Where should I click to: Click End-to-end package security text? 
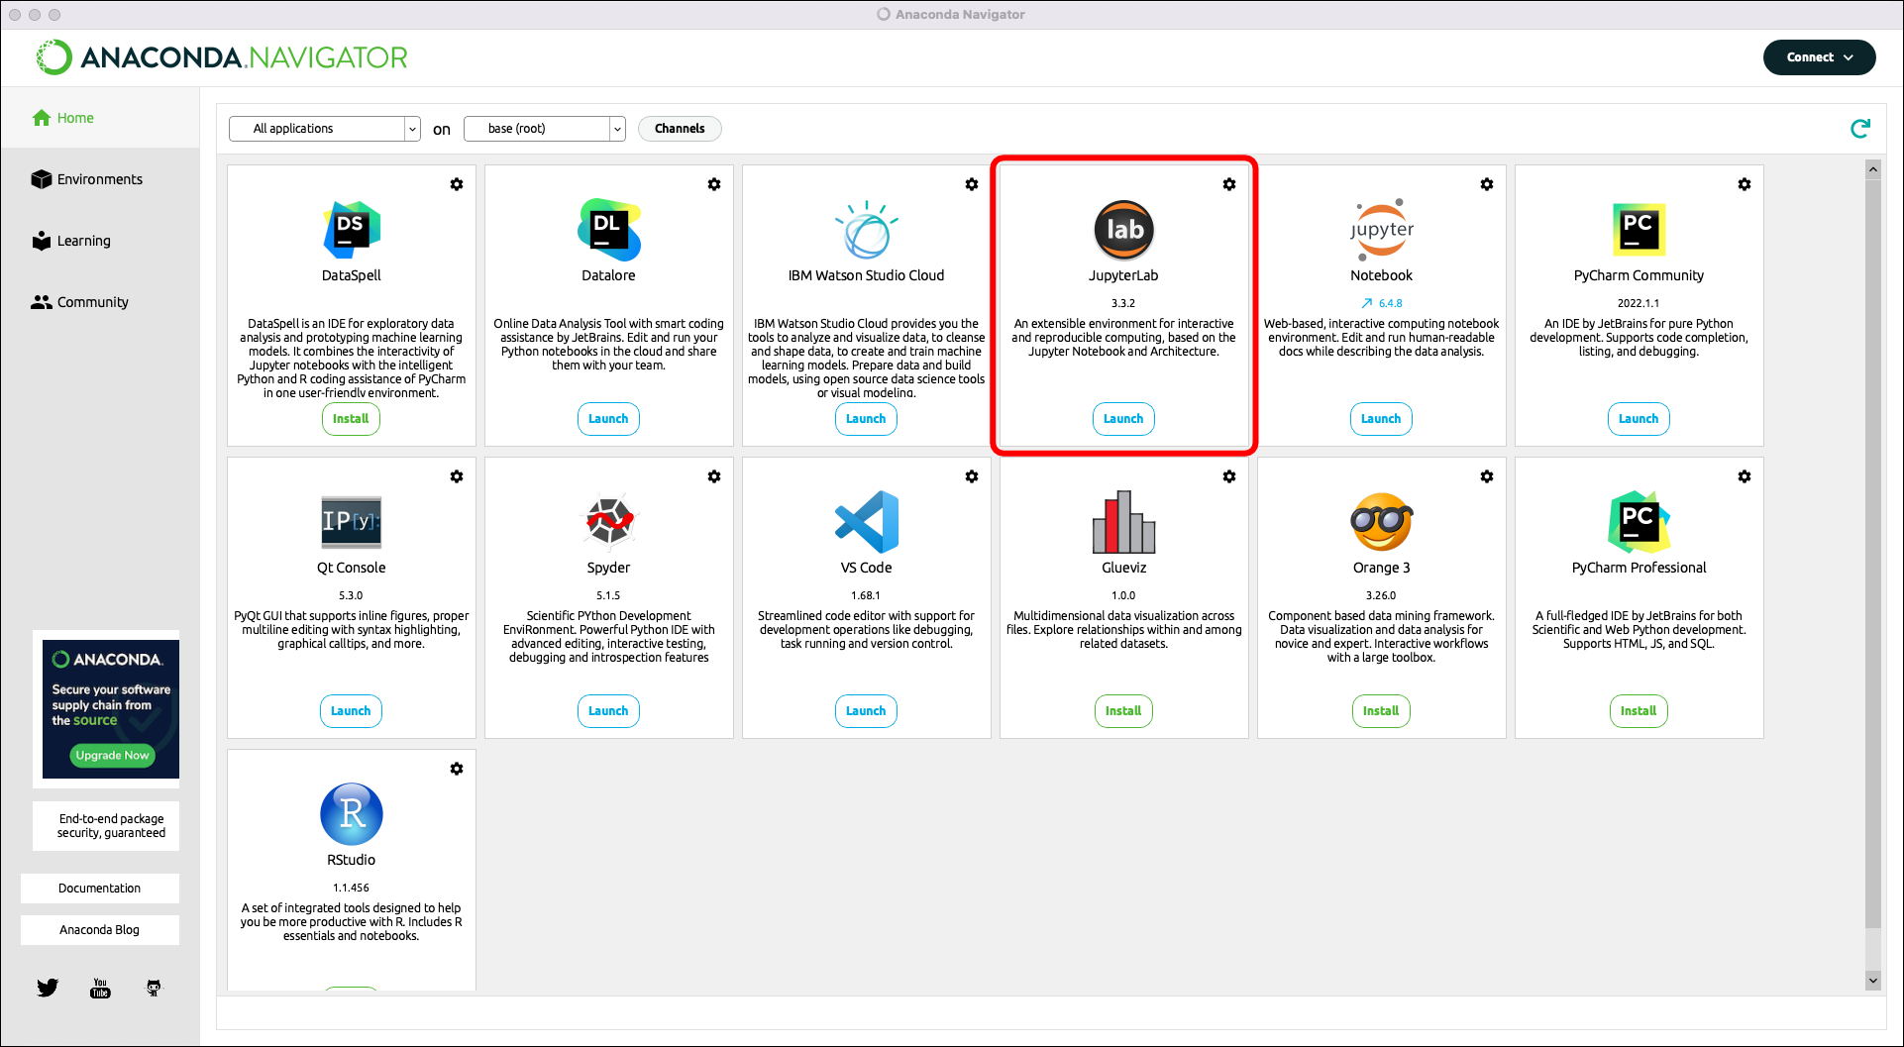[111, 826]
